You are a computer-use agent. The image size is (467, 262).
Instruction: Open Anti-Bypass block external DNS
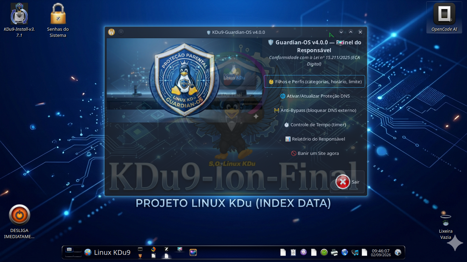315,110
